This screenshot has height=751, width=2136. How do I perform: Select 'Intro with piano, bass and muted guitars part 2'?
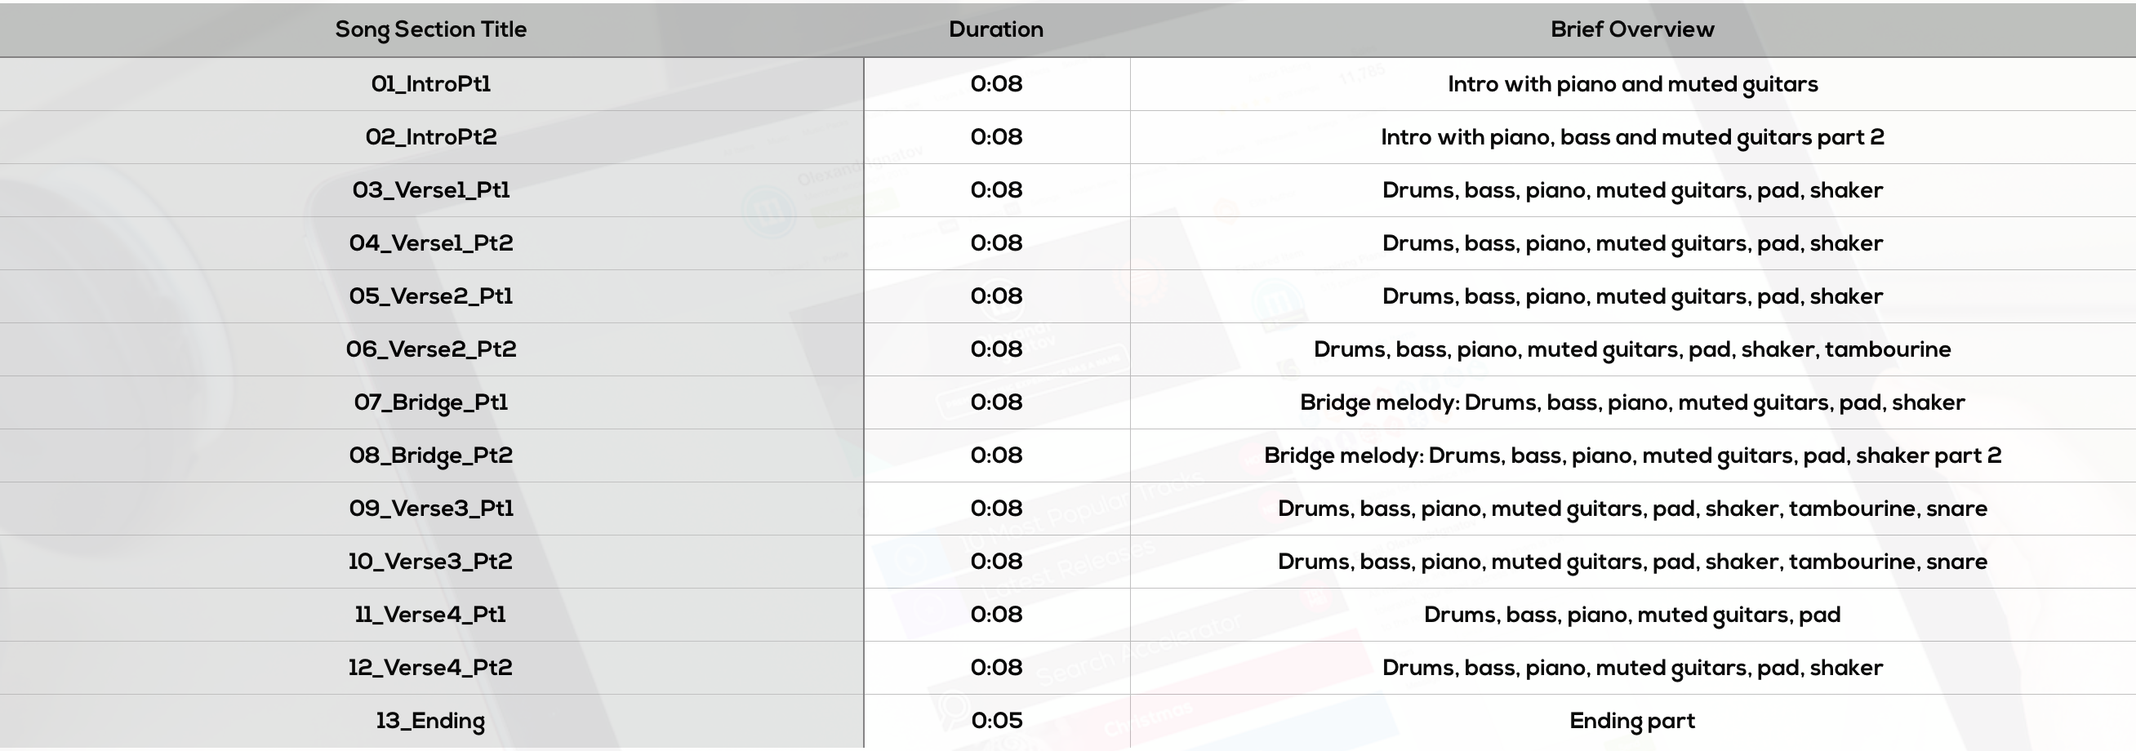[1632, 138]
